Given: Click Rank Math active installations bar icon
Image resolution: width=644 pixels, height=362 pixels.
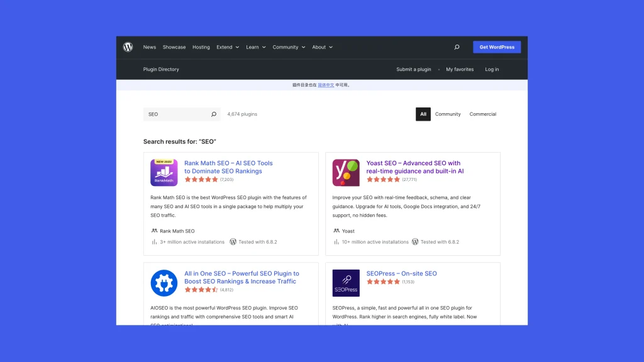Looking at the screenshot, I should pyautogui.click(x=154, y=242).
